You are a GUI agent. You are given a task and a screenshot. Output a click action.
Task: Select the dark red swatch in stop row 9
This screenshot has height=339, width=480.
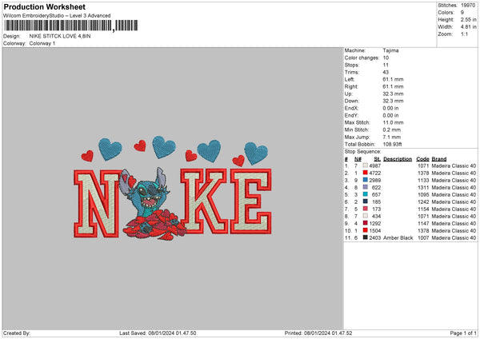click(x=366, y=223)
